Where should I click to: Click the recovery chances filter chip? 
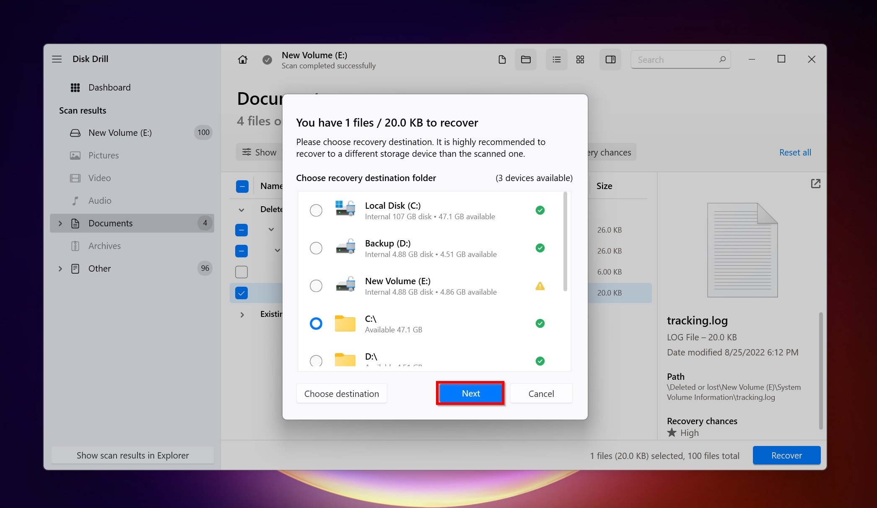[612, 152]
